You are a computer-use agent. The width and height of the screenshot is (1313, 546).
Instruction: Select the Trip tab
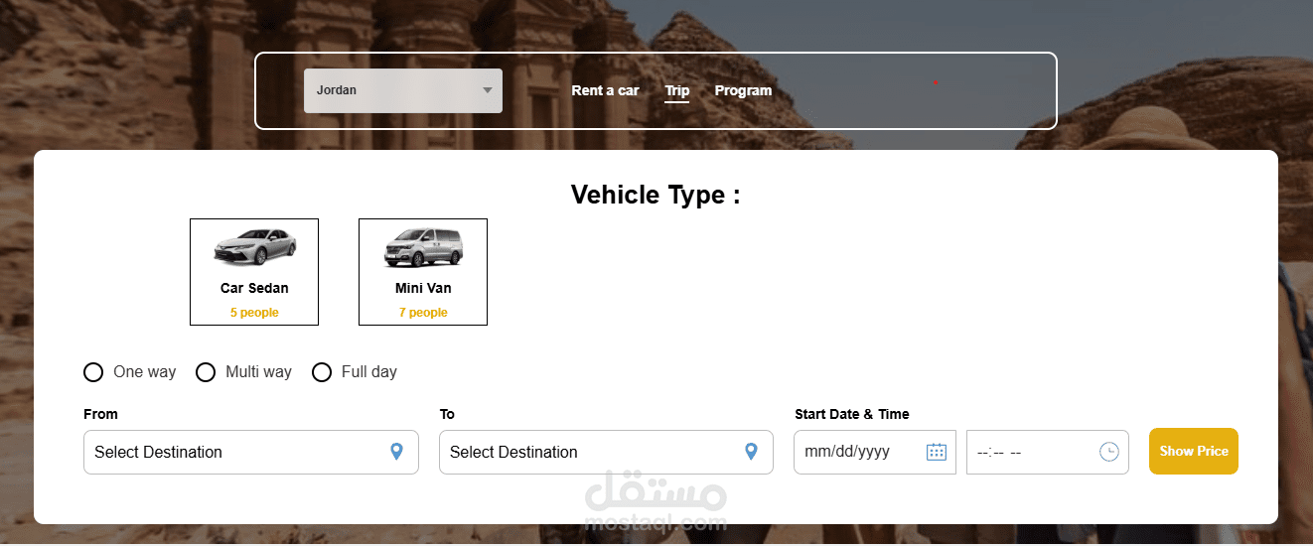pos(677,90)
